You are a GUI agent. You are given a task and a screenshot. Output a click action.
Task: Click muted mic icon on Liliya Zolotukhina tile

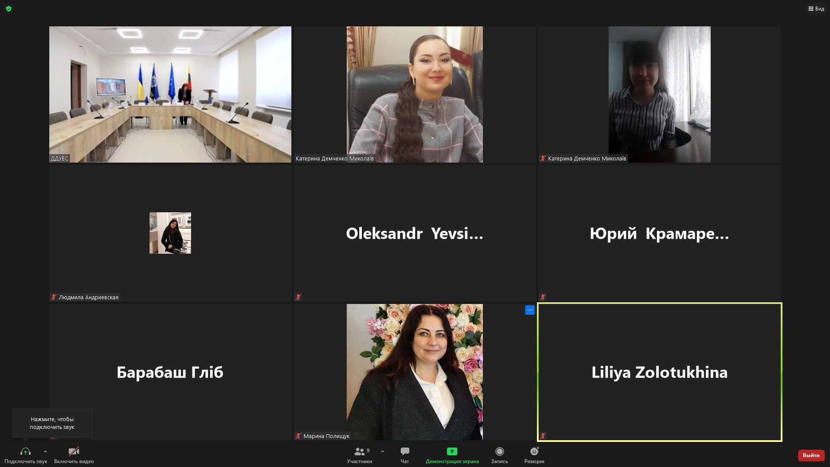pos(543,436)
